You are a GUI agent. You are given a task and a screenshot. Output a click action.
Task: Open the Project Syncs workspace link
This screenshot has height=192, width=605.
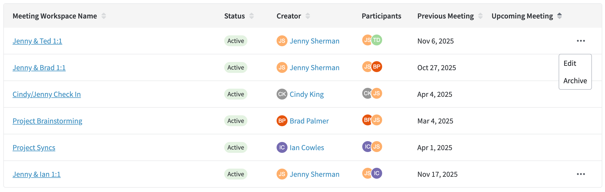34,148
